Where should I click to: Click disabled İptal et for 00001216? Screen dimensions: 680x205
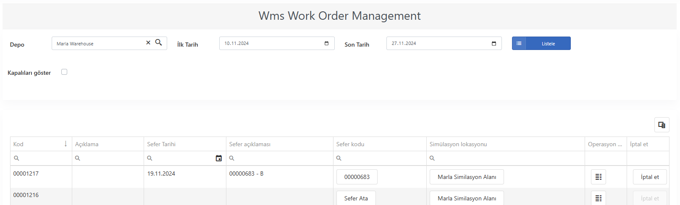tap(650, 198)
